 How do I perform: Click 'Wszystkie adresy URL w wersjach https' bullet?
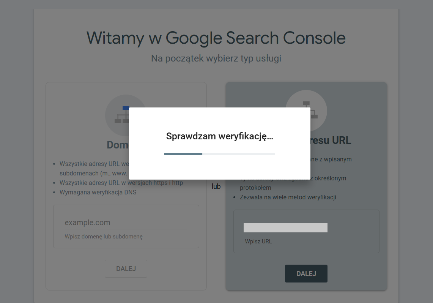click(121, 183)
